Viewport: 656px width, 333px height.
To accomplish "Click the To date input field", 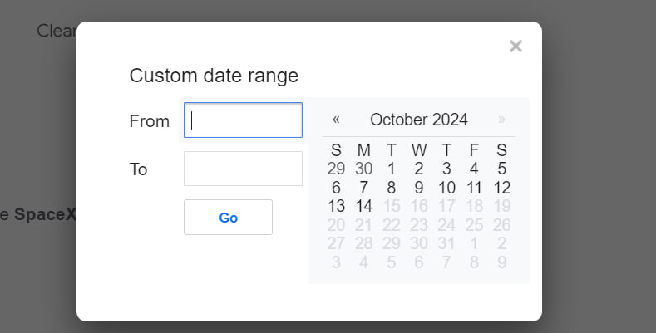I will click(x=243, y=169).
